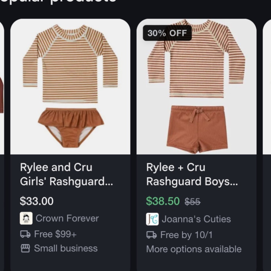Click the Crown Forever seller logo icon
Screen dimensions: 271x271
tap(26, 218)
